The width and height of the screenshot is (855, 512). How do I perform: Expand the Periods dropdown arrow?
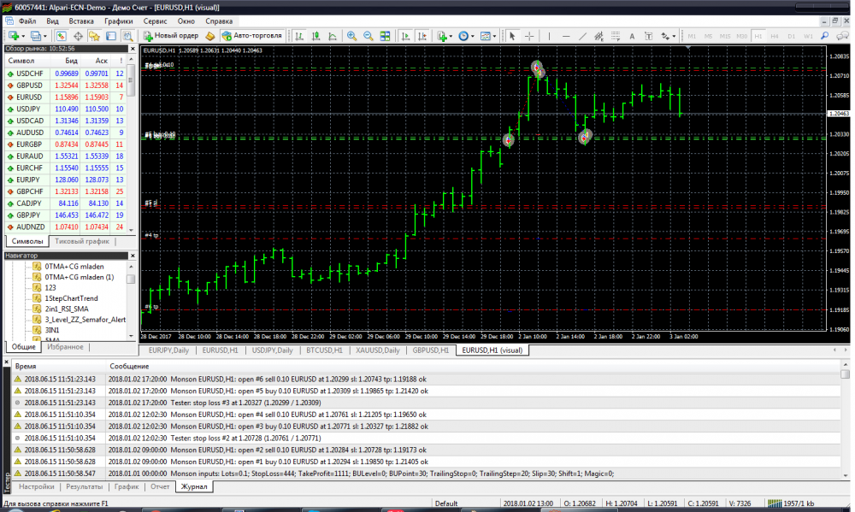pyautogui.click(x=472, y=37)
